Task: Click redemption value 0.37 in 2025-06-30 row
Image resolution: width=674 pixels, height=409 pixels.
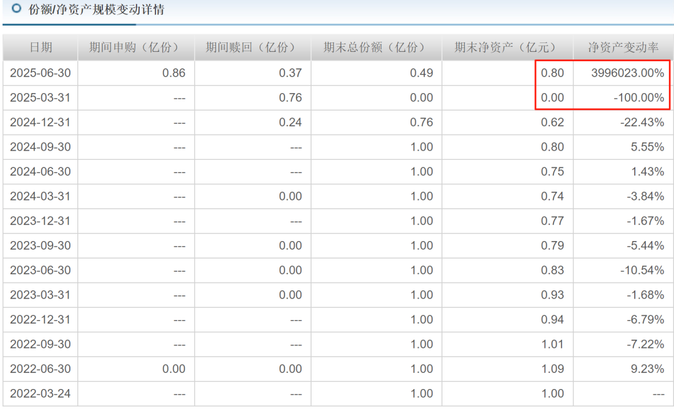Action: [290, 72]
